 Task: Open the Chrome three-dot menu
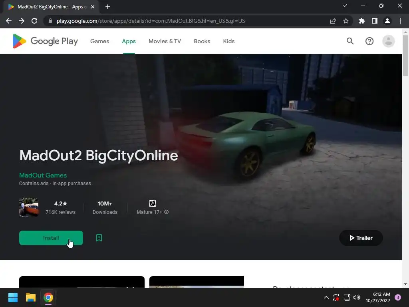click(400, 21)
